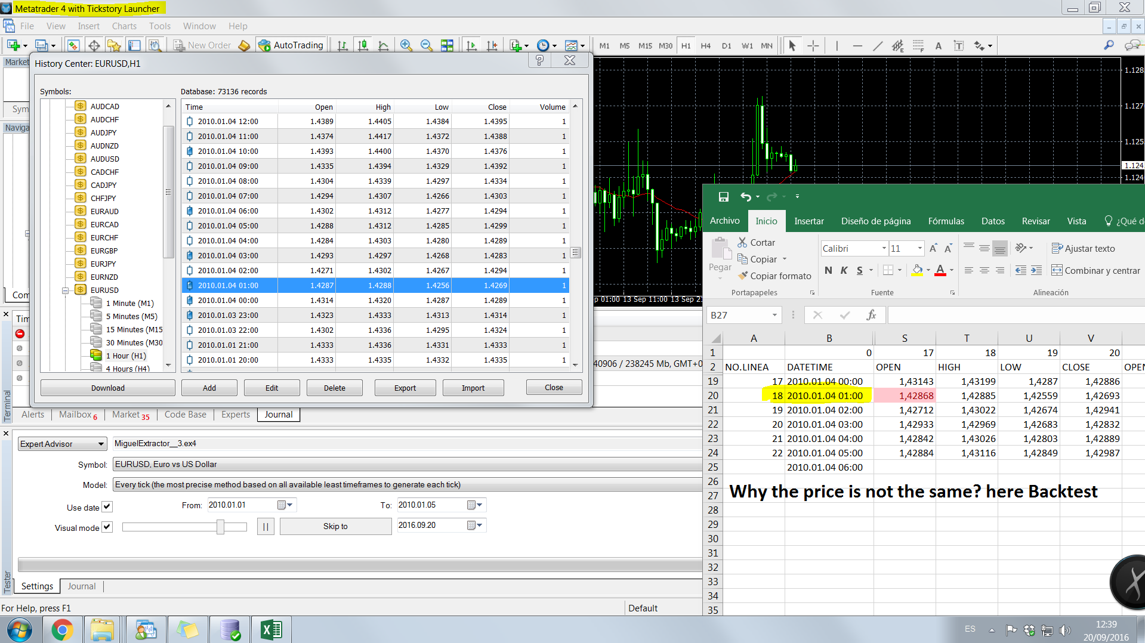Viewport: 1145px width, 643px height.
Task: Switch chart to Bar chart icon
Action: click(342, 45)
